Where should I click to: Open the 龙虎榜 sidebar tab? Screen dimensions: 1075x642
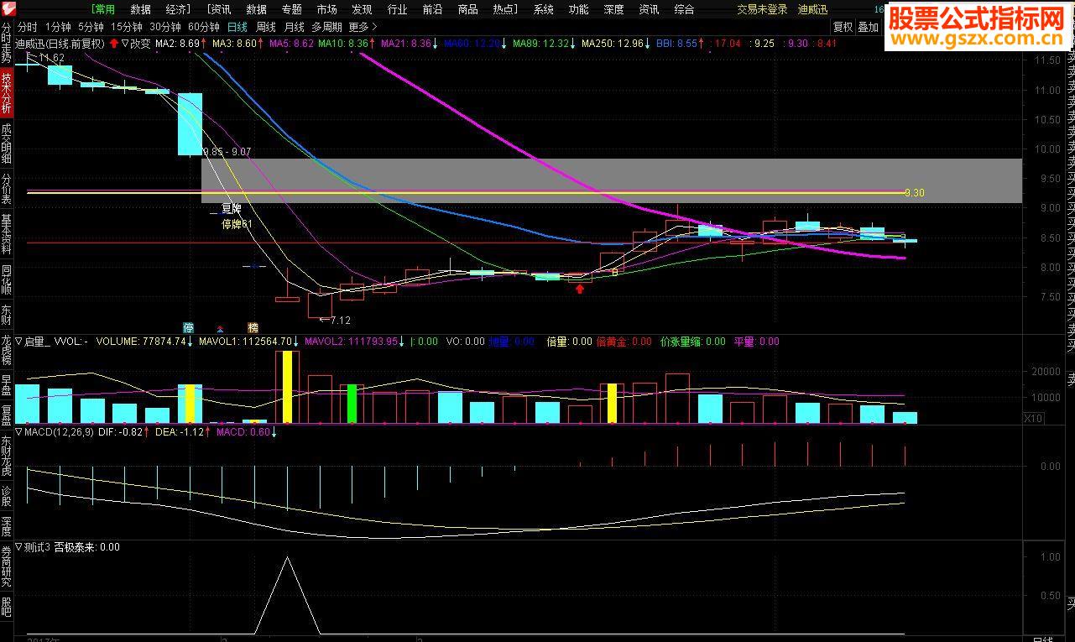7,352
